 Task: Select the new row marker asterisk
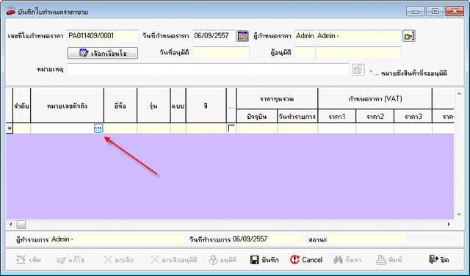[10, 128]
